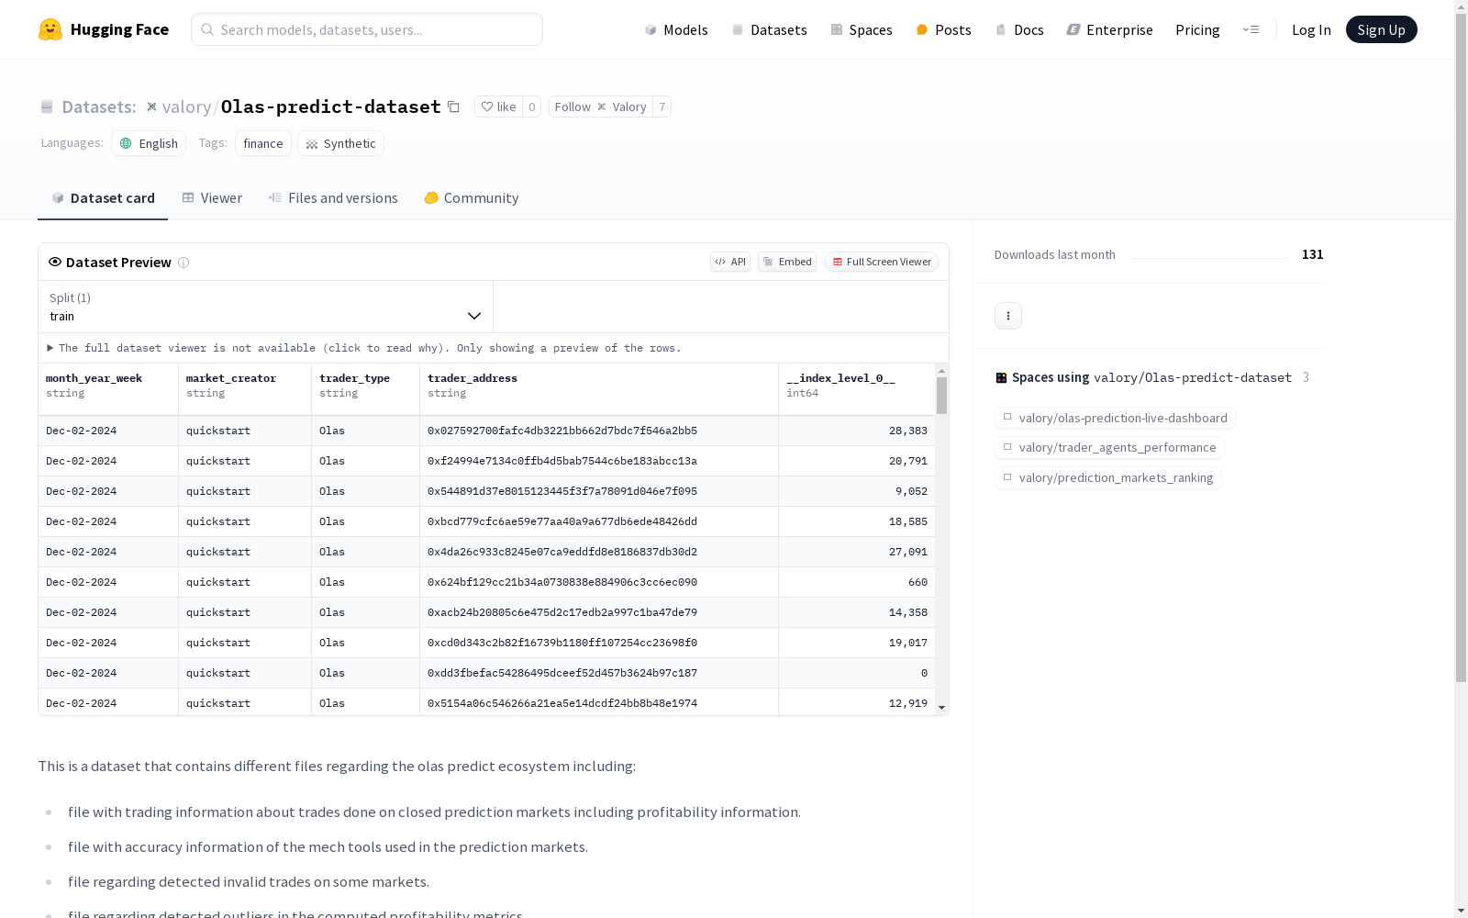The image size is (1468, 918).
Task: Click the index value 660 cell
Action: pyautogui.click(x=857, y=582)
